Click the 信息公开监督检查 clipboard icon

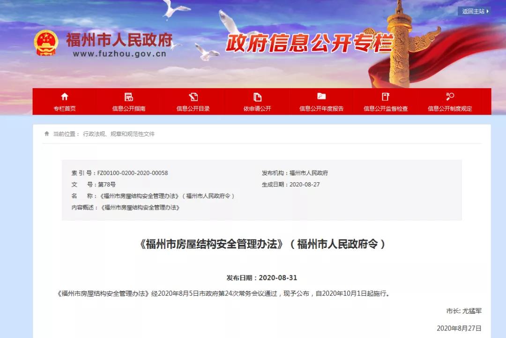(386, 97)
